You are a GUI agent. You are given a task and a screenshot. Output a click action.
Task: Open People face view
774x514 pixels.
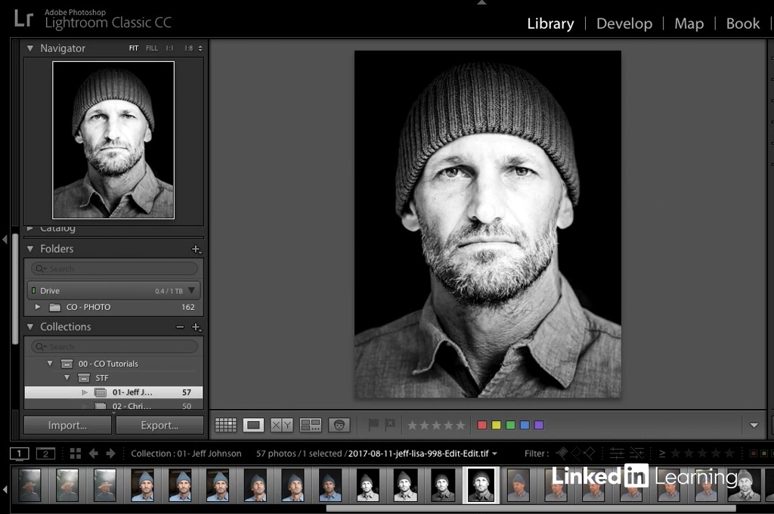[339, 426]
